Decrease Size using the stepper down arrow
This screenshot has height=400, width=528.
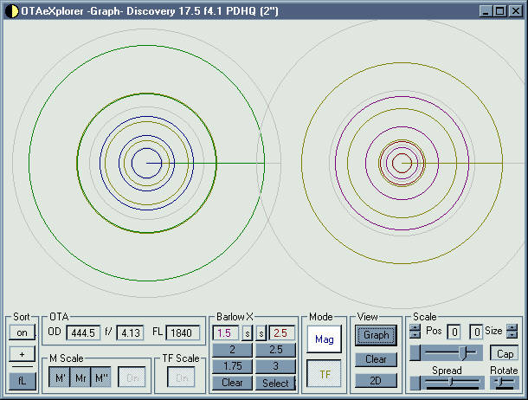click(x=512, y=335)
